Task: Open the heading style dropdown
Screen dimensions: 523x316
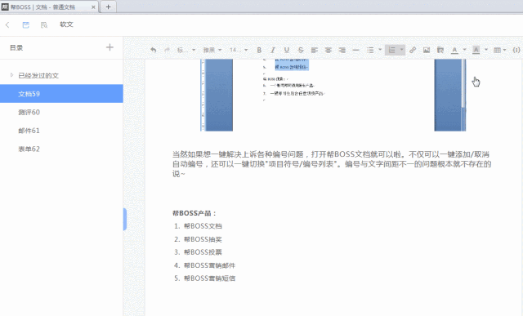Action: (186, 50)
